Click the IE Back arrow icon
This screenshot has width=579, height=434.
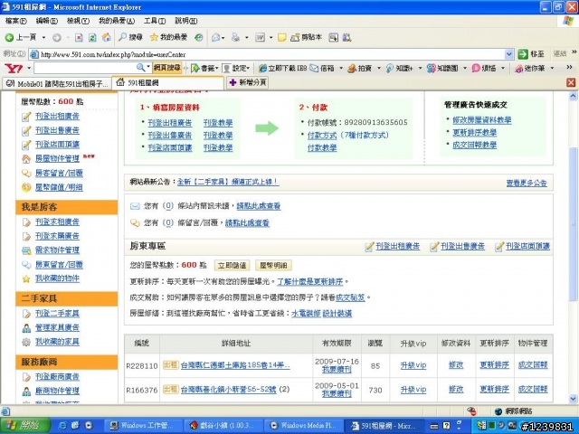point(10,37)
